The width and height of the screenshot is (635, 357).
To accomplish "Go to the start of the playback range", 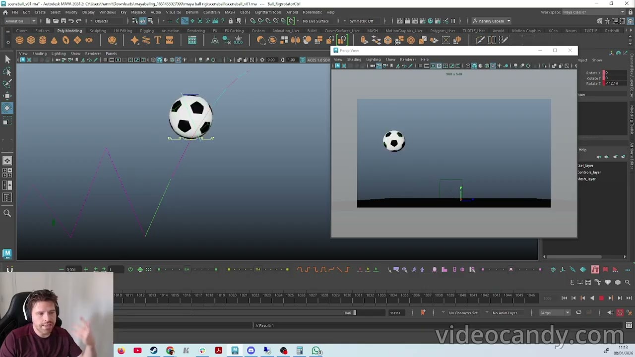I will click(564, 298).
